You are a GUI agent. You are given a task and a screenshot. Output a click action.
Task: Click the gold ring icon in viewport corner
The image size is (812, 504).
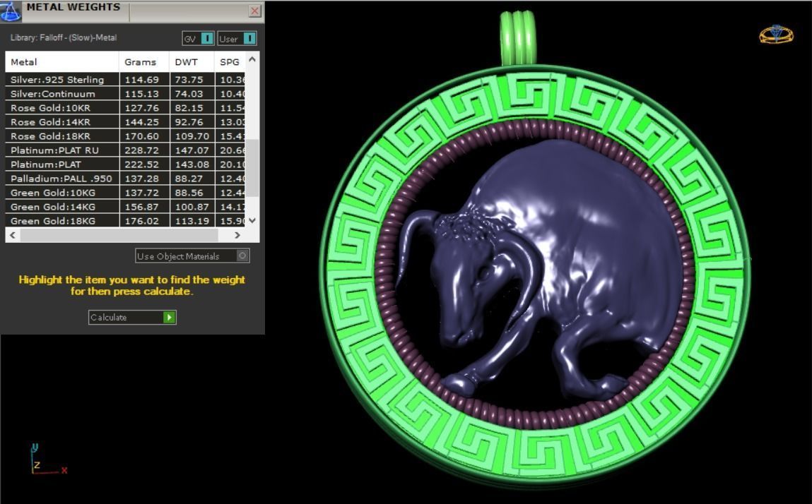coord(776,34)
